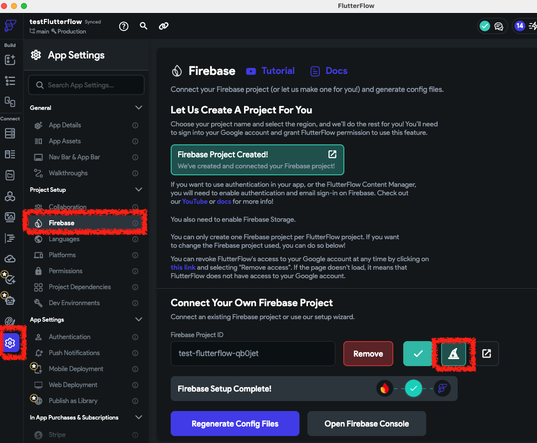Open the Firestore database sidebar icon
Viewport: 537px width, 443px height.
pos(10,133)
